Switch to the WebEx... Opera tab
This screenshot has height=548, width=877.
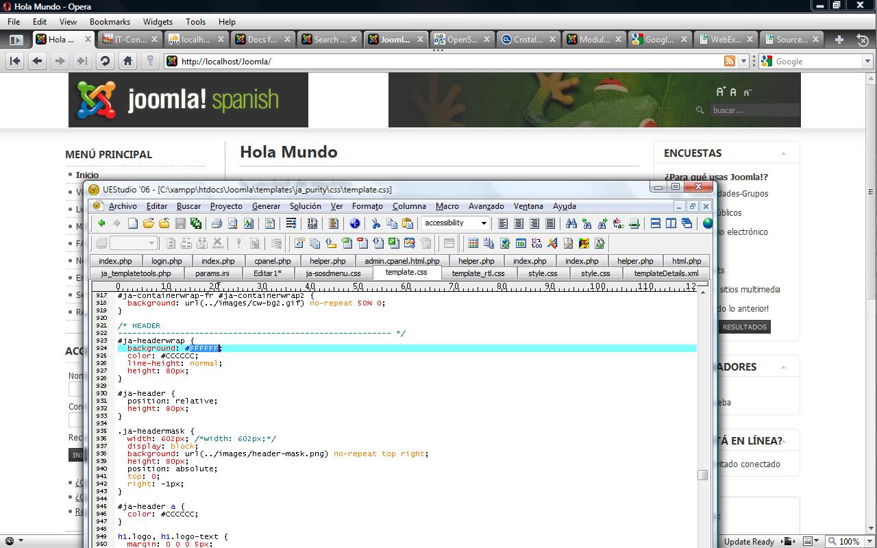coord(725,40)
